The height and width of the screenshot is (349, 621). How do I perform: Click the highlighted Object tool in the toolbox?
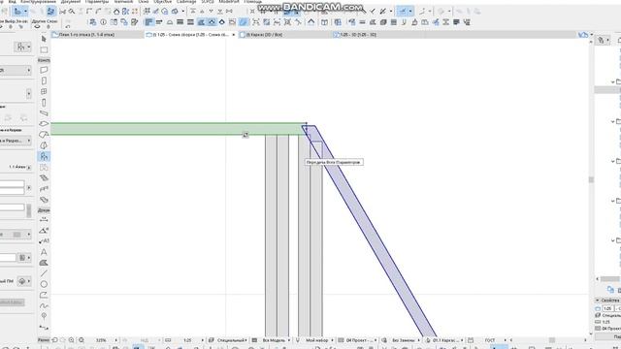pos(44,156)
